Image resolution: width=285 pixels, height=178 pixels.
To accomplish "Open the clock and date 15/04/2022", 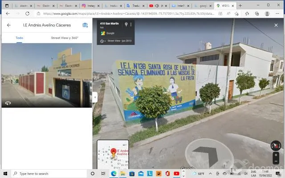I will pyautogui.click(x=265, y=174).
